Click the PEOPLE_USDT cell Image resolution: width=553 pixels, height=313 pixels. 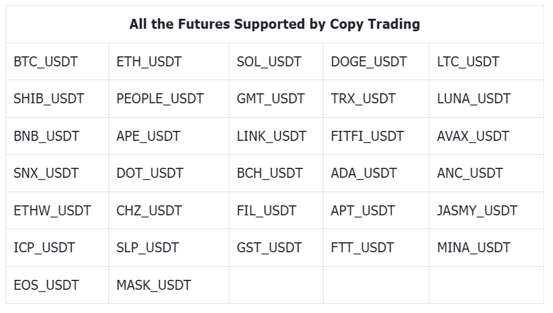[x=160, y=99]
